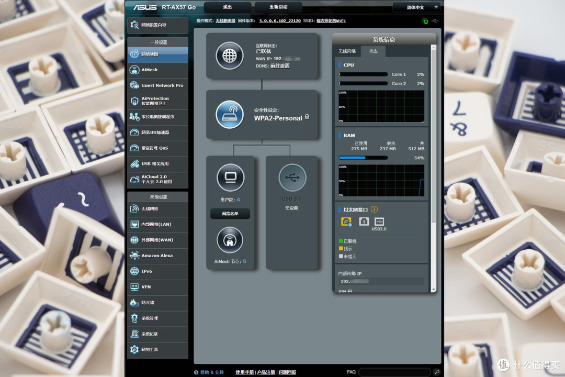Open system log (系统记录)
This screenshot has width=565, height=377.
[157, 334]
